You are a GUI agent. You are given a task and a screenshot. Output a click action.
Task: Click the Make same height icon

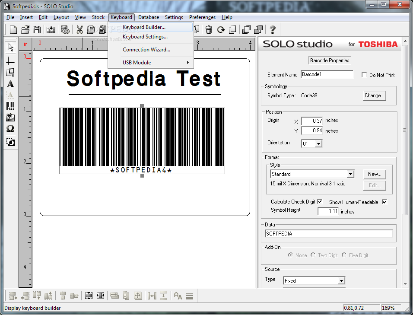pos(126,296)
